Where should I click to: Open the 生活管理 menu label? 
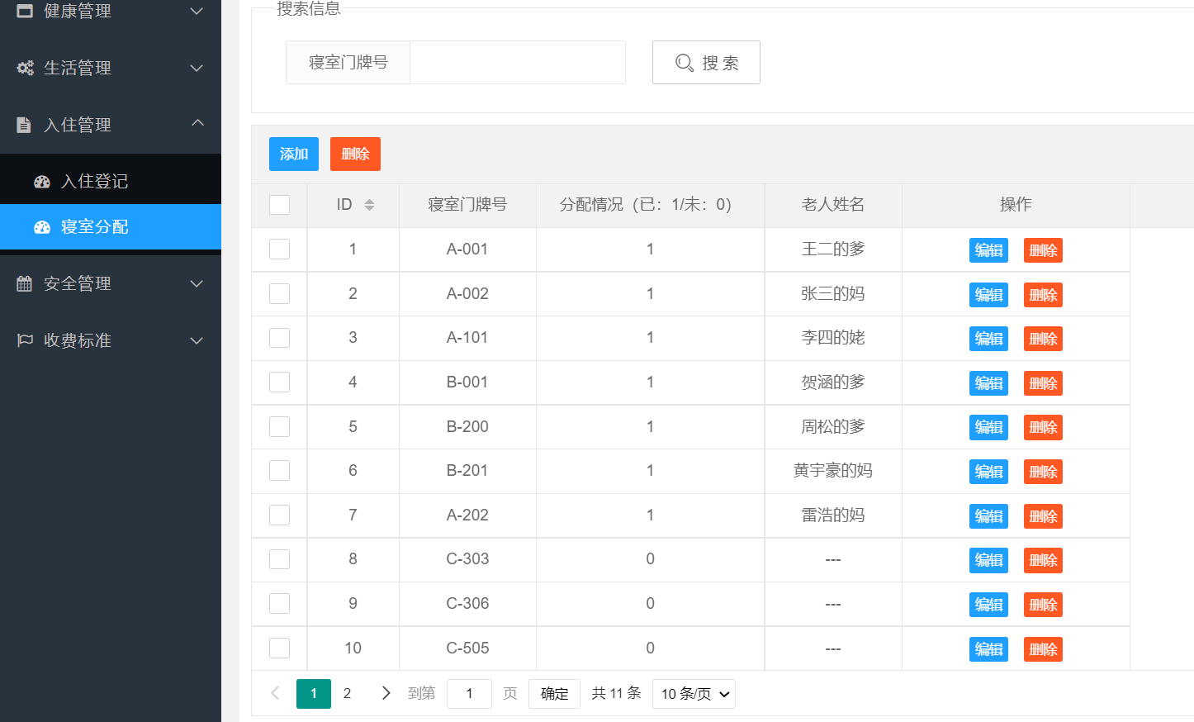[x=78, y=68]
